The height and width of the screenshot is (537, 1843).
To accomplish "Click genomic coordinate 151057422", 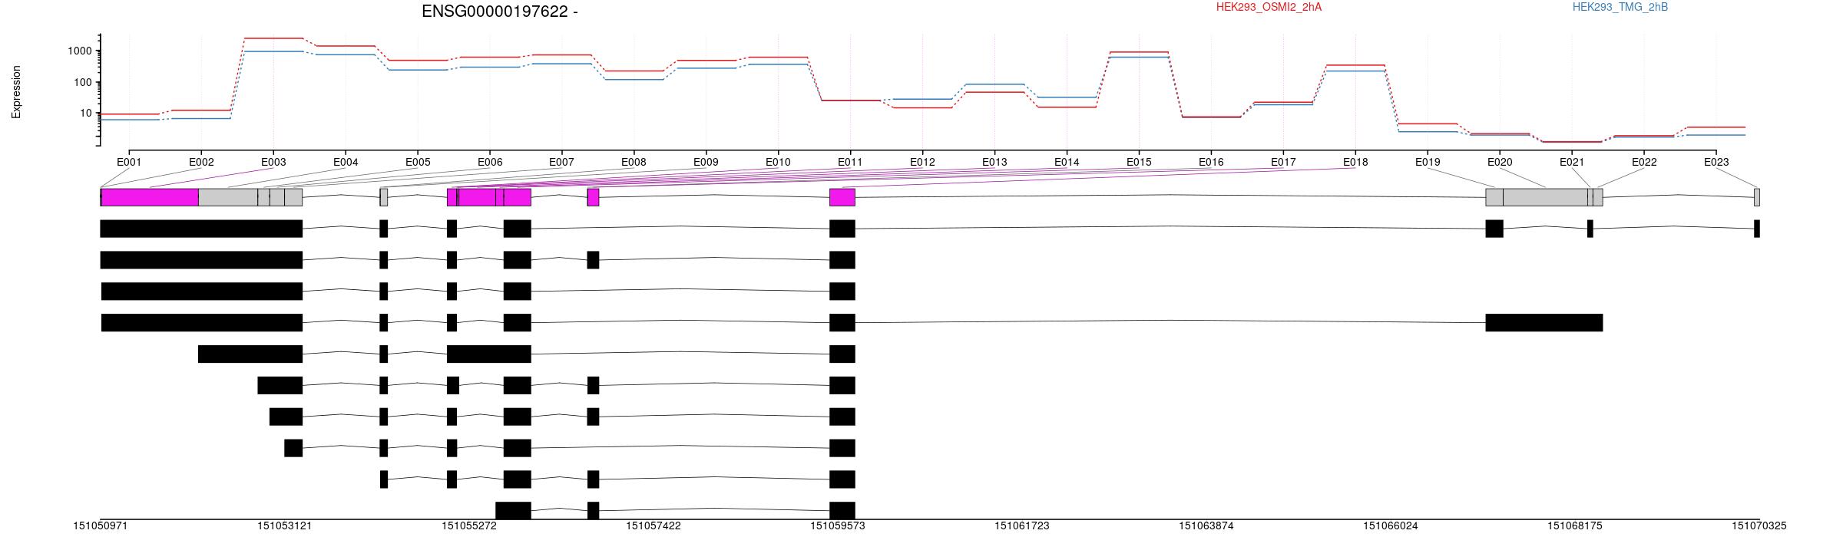I will [x=653, y=526].
